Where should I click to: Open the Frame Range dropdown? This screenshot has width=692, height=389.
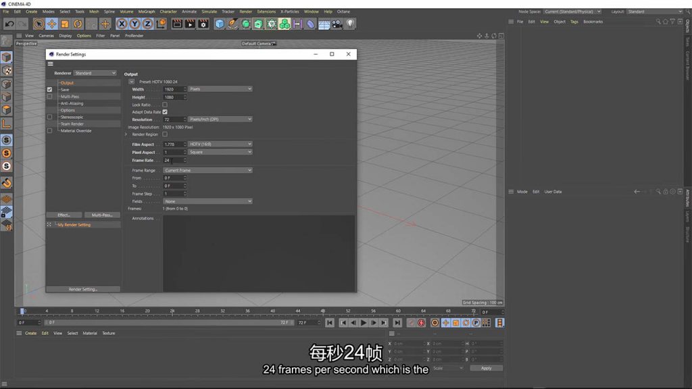[x=207, y=170]
